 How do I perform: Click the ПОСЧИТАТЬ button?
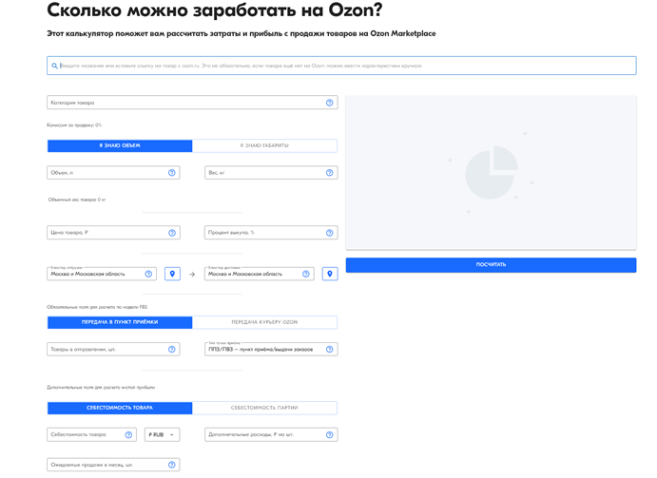491,265
